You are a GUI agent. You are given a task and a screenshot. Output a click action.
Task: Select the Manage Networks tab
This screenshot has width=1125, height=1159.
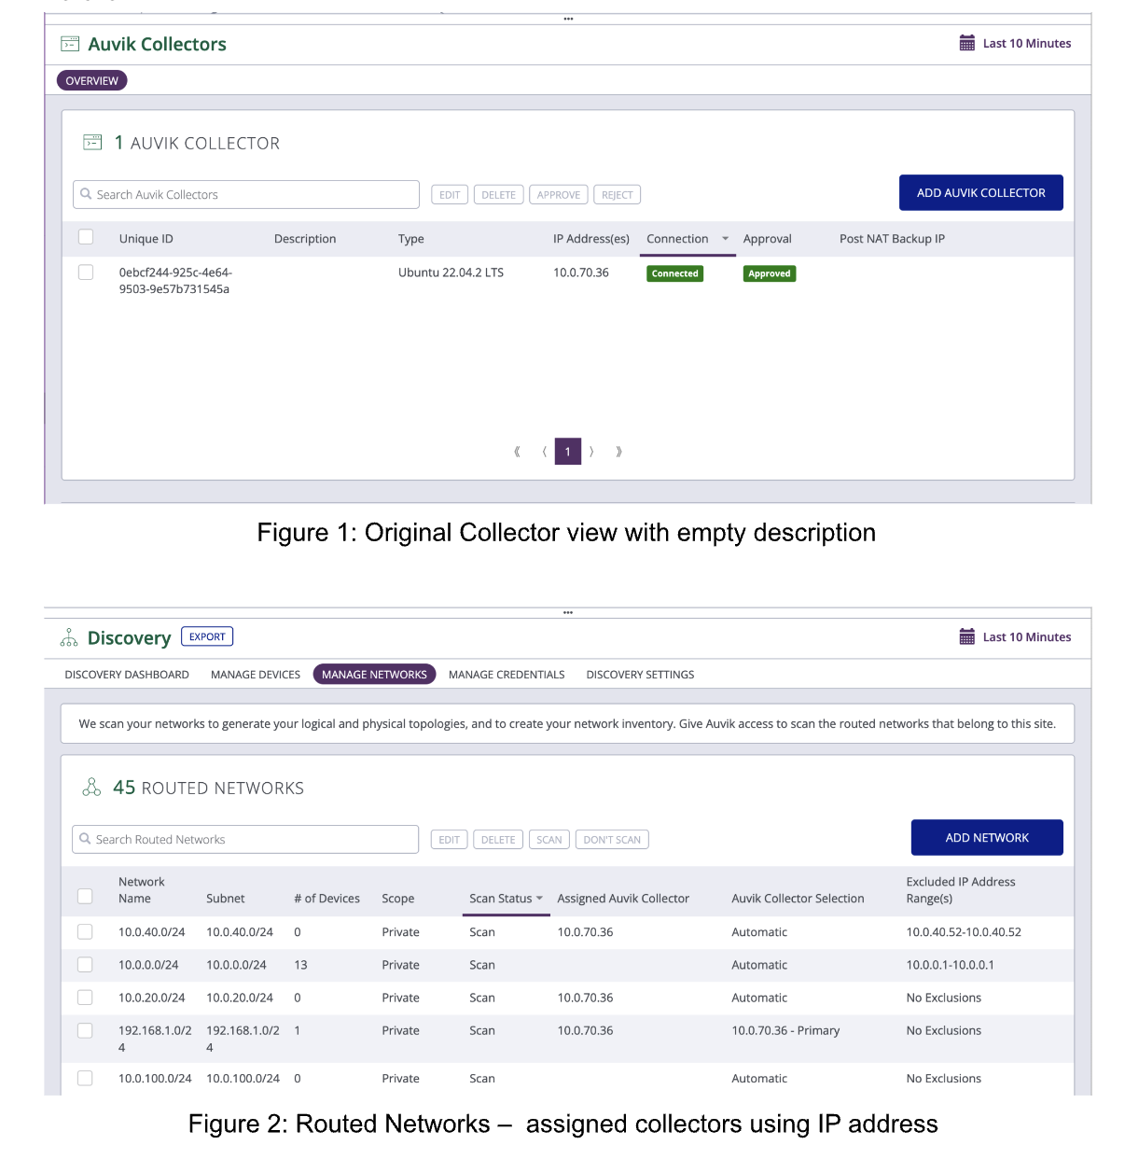pyautogui.click(x=374, y=674)
